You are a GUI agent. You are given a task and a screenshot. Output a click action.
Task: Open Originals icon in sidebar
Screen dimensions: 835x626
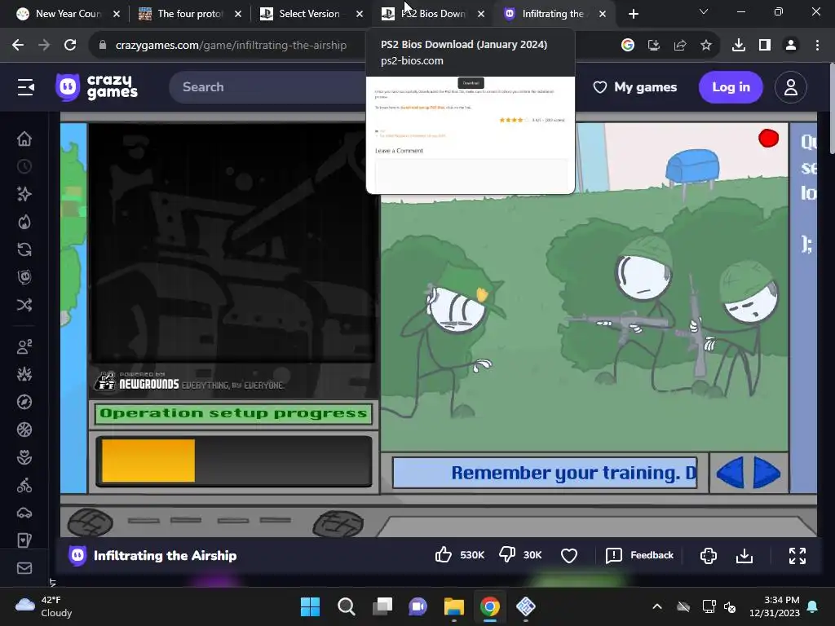(24, 277)
